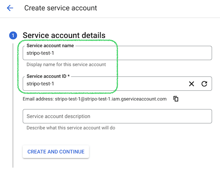Click the Describe what this account will do hint
This screenshot has height=170, width=220.
pyautogui.click(x=71, y=128)
